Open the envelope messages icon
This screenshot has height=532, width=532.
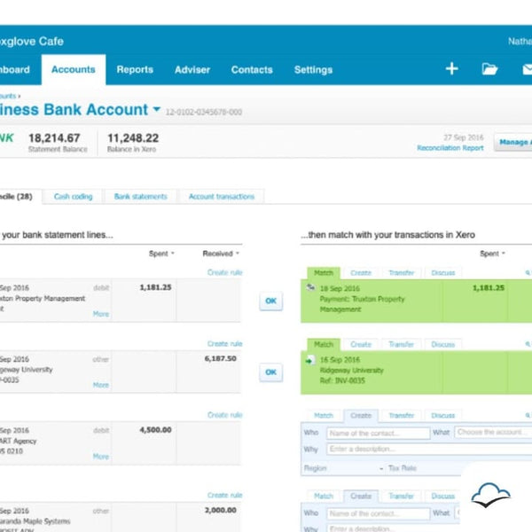click(527, 69)
